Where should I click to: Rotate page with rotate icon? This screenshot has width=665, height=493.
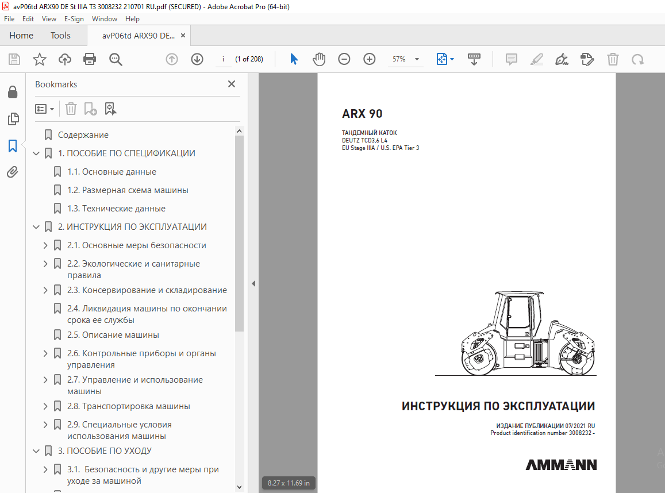pos(638,59)
